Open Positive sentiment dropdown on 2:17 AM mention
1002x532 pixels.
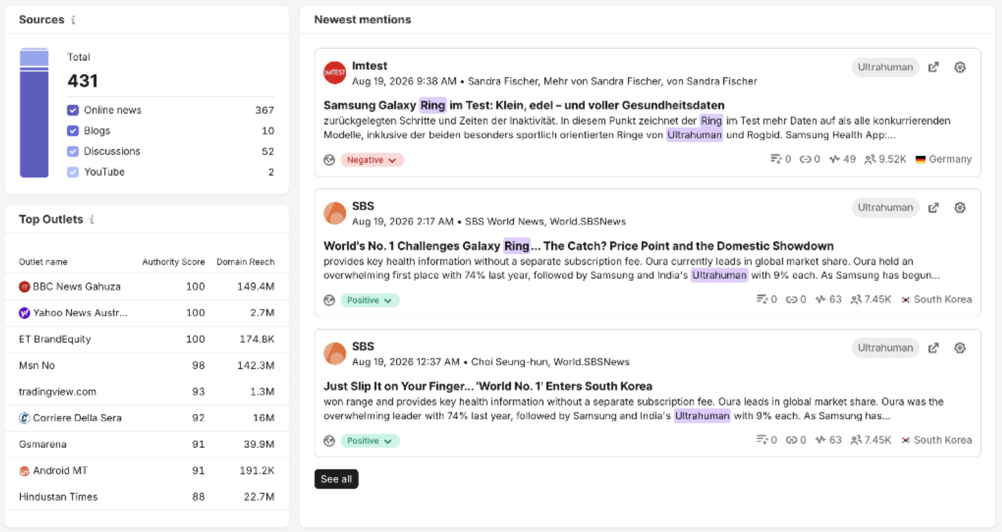370,300
